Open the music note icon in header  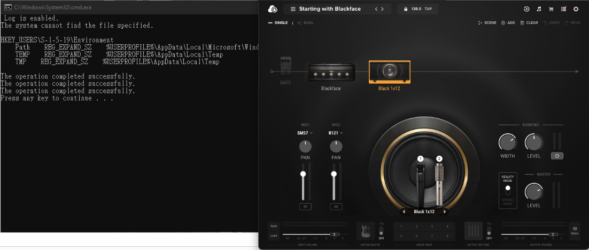point(539,9)
